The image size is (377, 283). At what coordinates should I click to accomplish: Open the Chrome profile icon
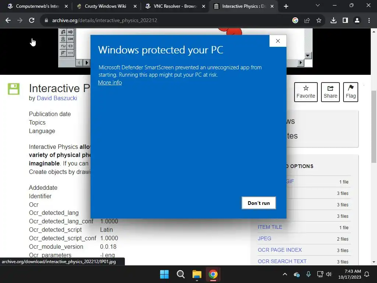pyautogui.click(x=357, y=21)
